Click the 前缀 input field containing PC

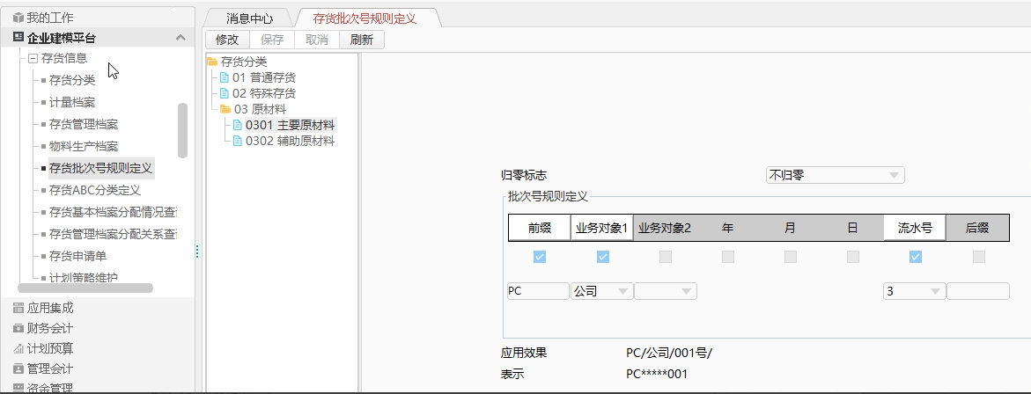click(x=538, y=291)
